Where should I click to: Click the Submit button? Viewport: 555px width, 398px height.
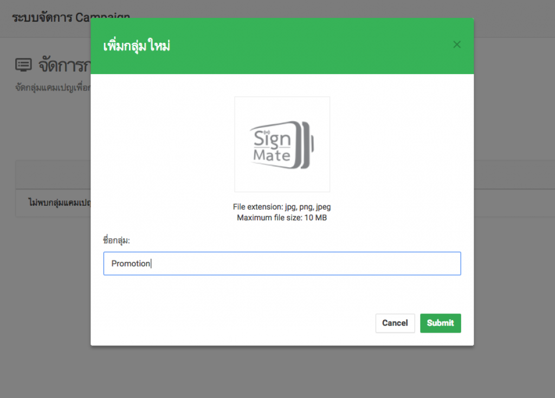click(x=440, y=323)
